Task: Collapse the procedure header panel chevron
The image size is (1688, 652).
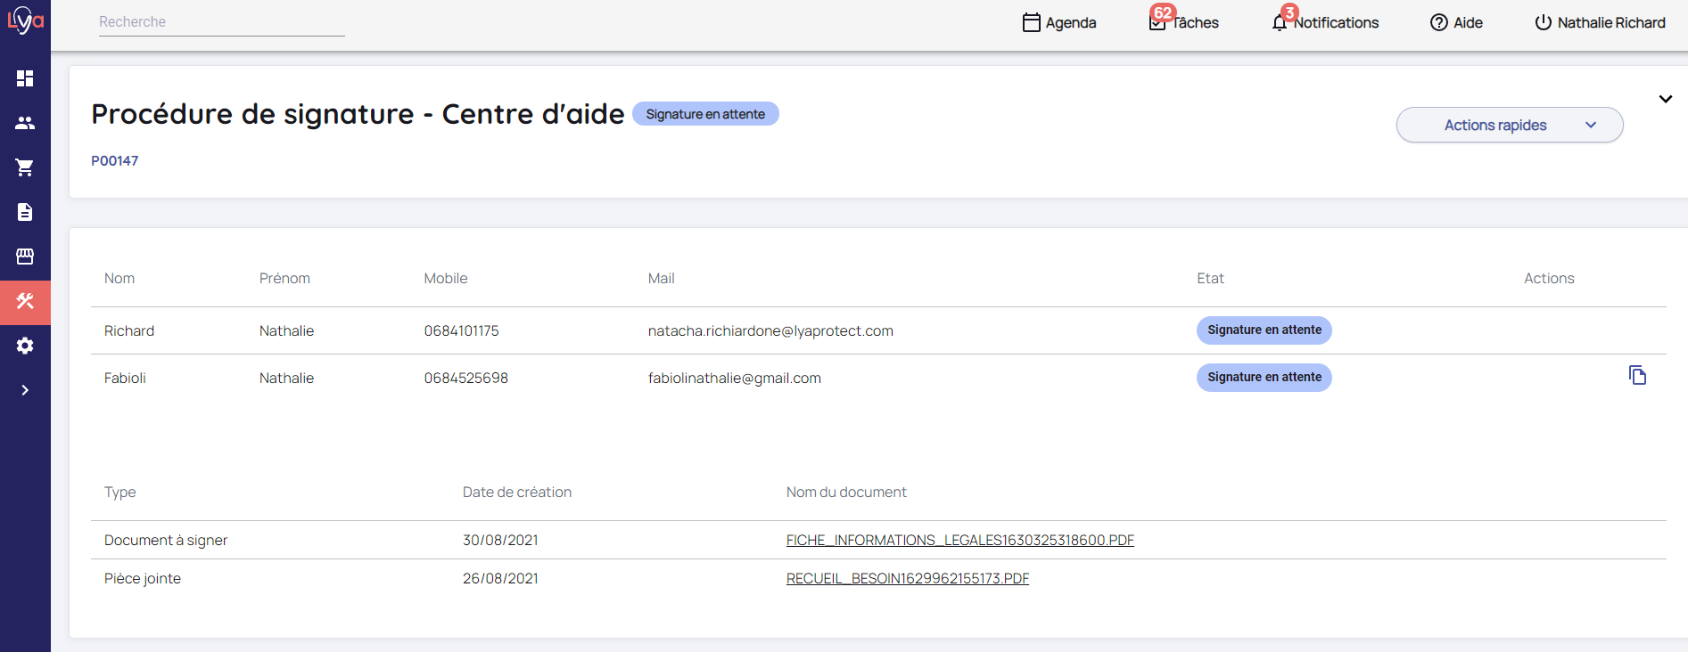Action: (1665, 99)
